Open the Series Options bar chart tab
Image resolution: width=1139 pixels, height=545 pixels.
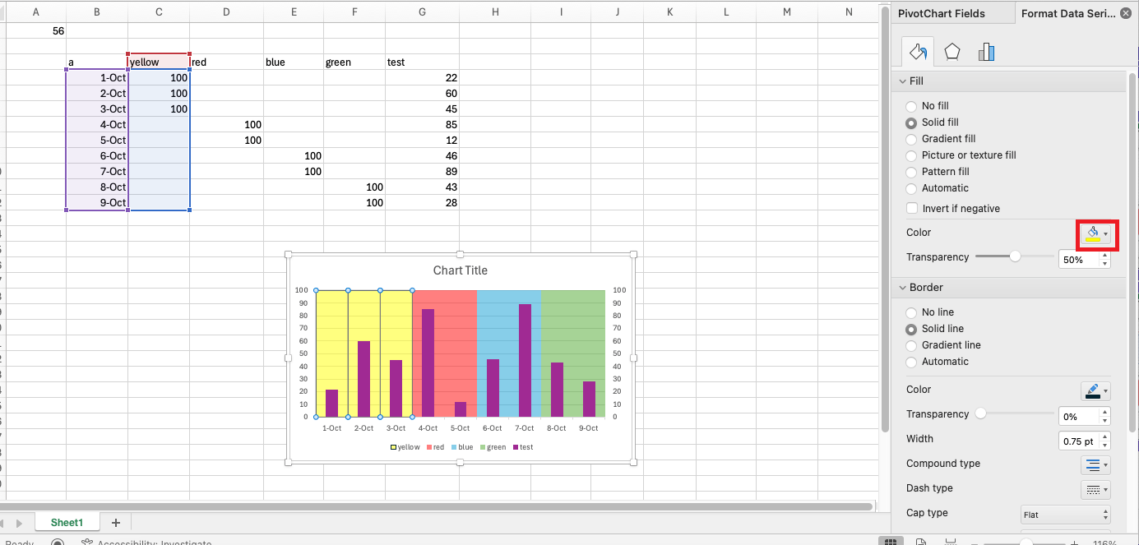click(987, 52)
